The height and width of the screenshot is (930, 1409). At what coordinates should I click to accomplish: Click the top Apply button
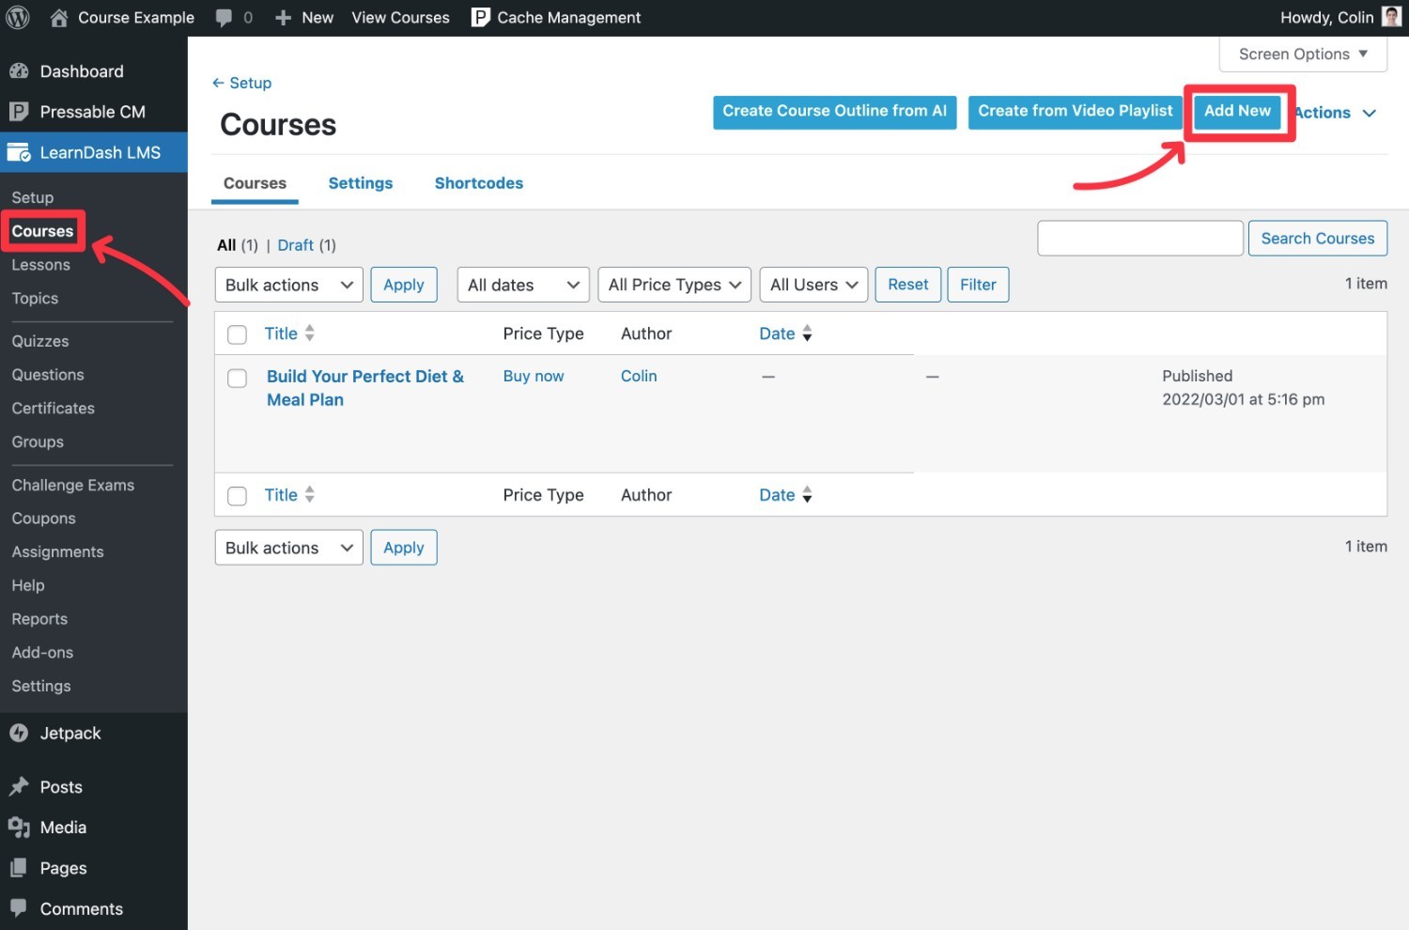tap(404, 285)
